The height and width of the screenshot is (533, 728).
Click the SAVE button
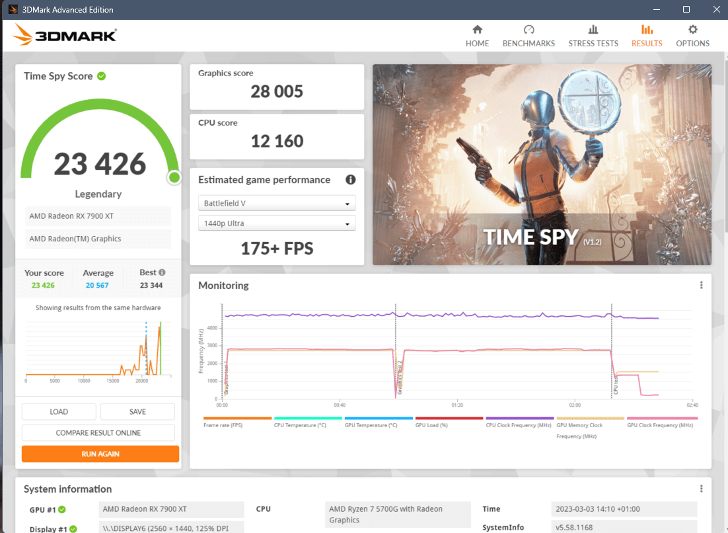pyautogui.click(x=137, y=412)
